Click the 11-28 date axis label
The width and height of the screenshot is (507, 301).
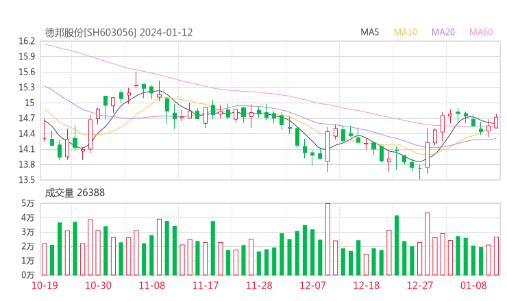(259, 285)
